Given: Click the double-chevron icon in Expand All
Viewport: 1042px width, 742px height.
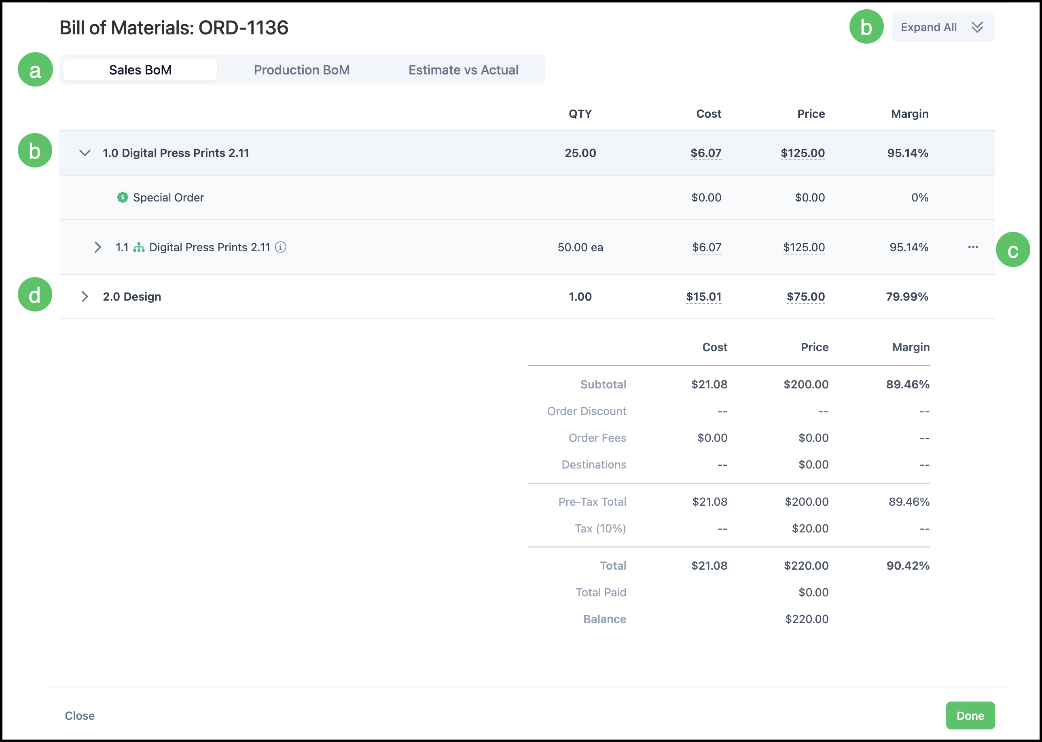Looking at the screenshot, I should pyautogui.click(x=977, y=28).
